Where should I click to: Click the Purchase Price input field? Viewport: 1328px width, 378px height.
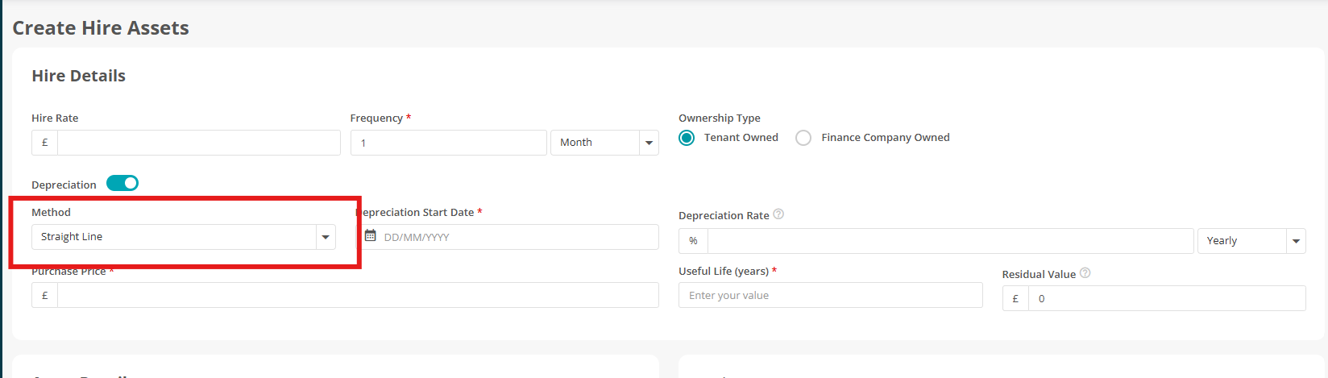358,295
